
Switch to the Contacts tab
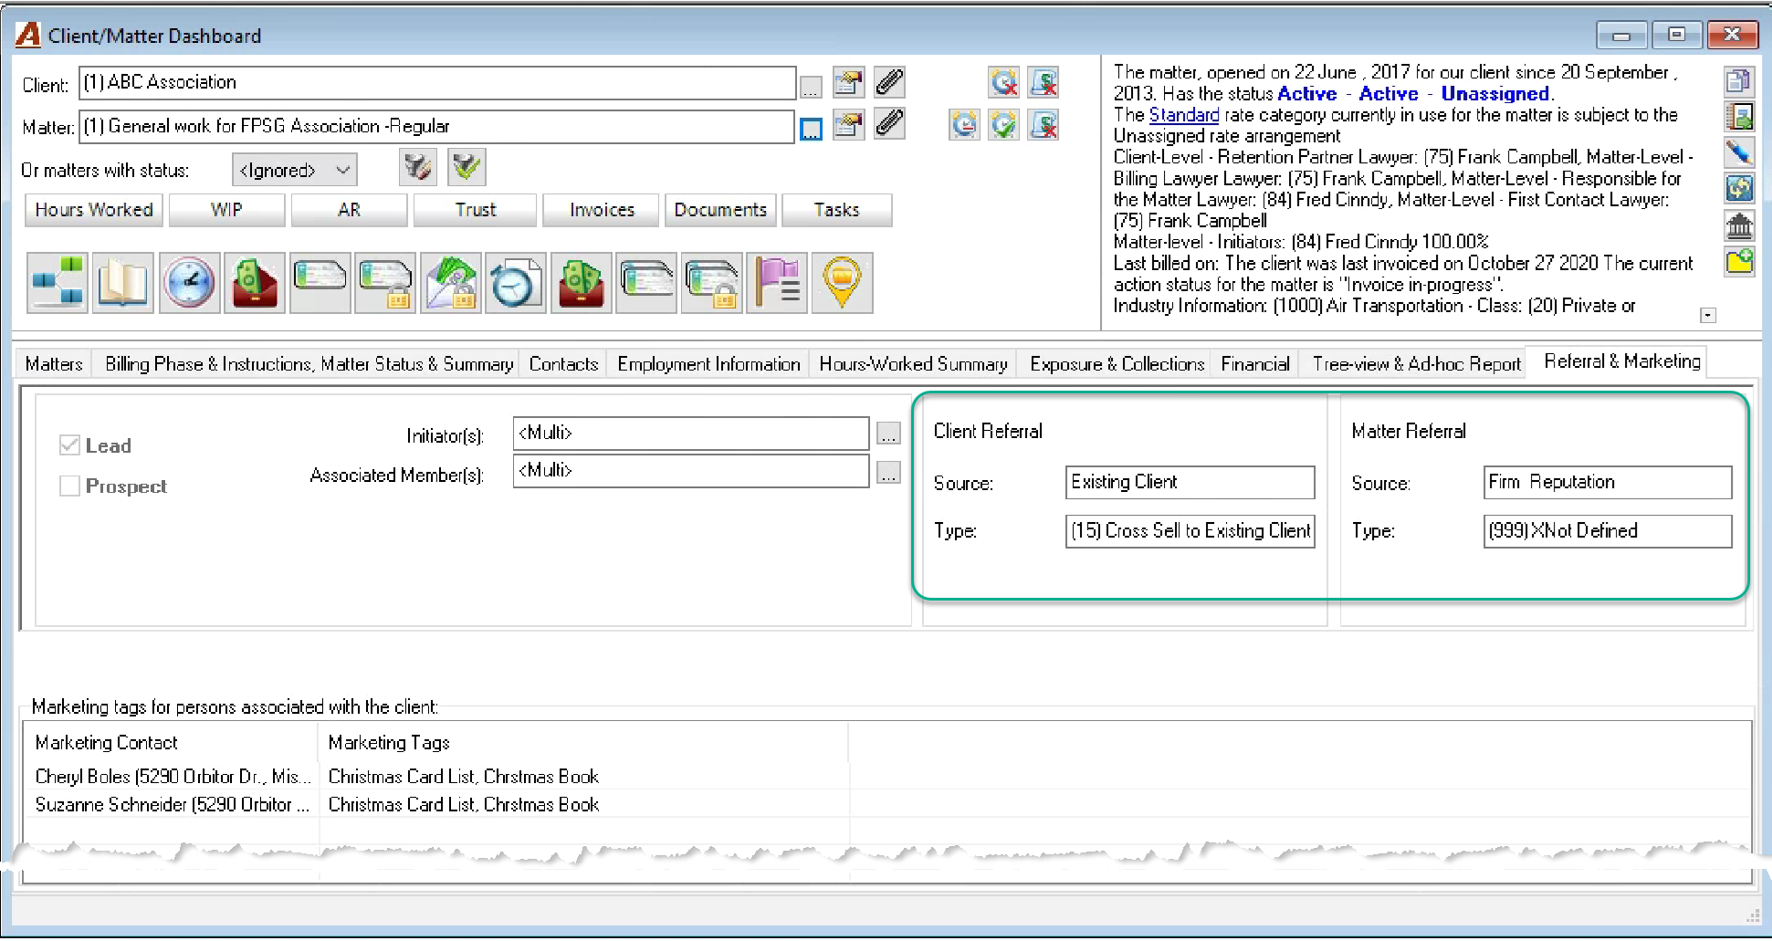[x=563, y=364]
